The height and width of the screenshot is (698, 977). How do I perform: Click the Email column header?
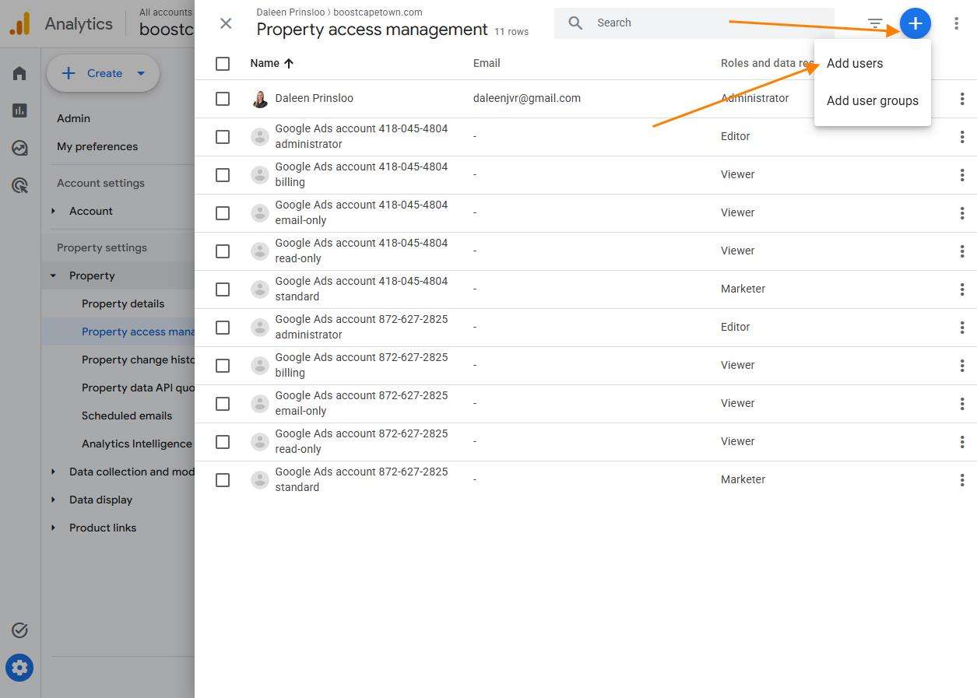[x=487, y=63]
